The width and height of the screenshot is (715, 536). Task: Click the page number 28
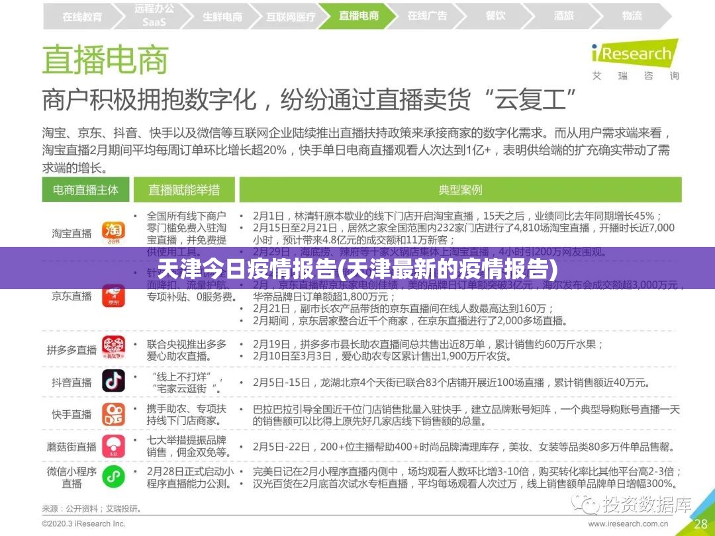tap(700, 524)
